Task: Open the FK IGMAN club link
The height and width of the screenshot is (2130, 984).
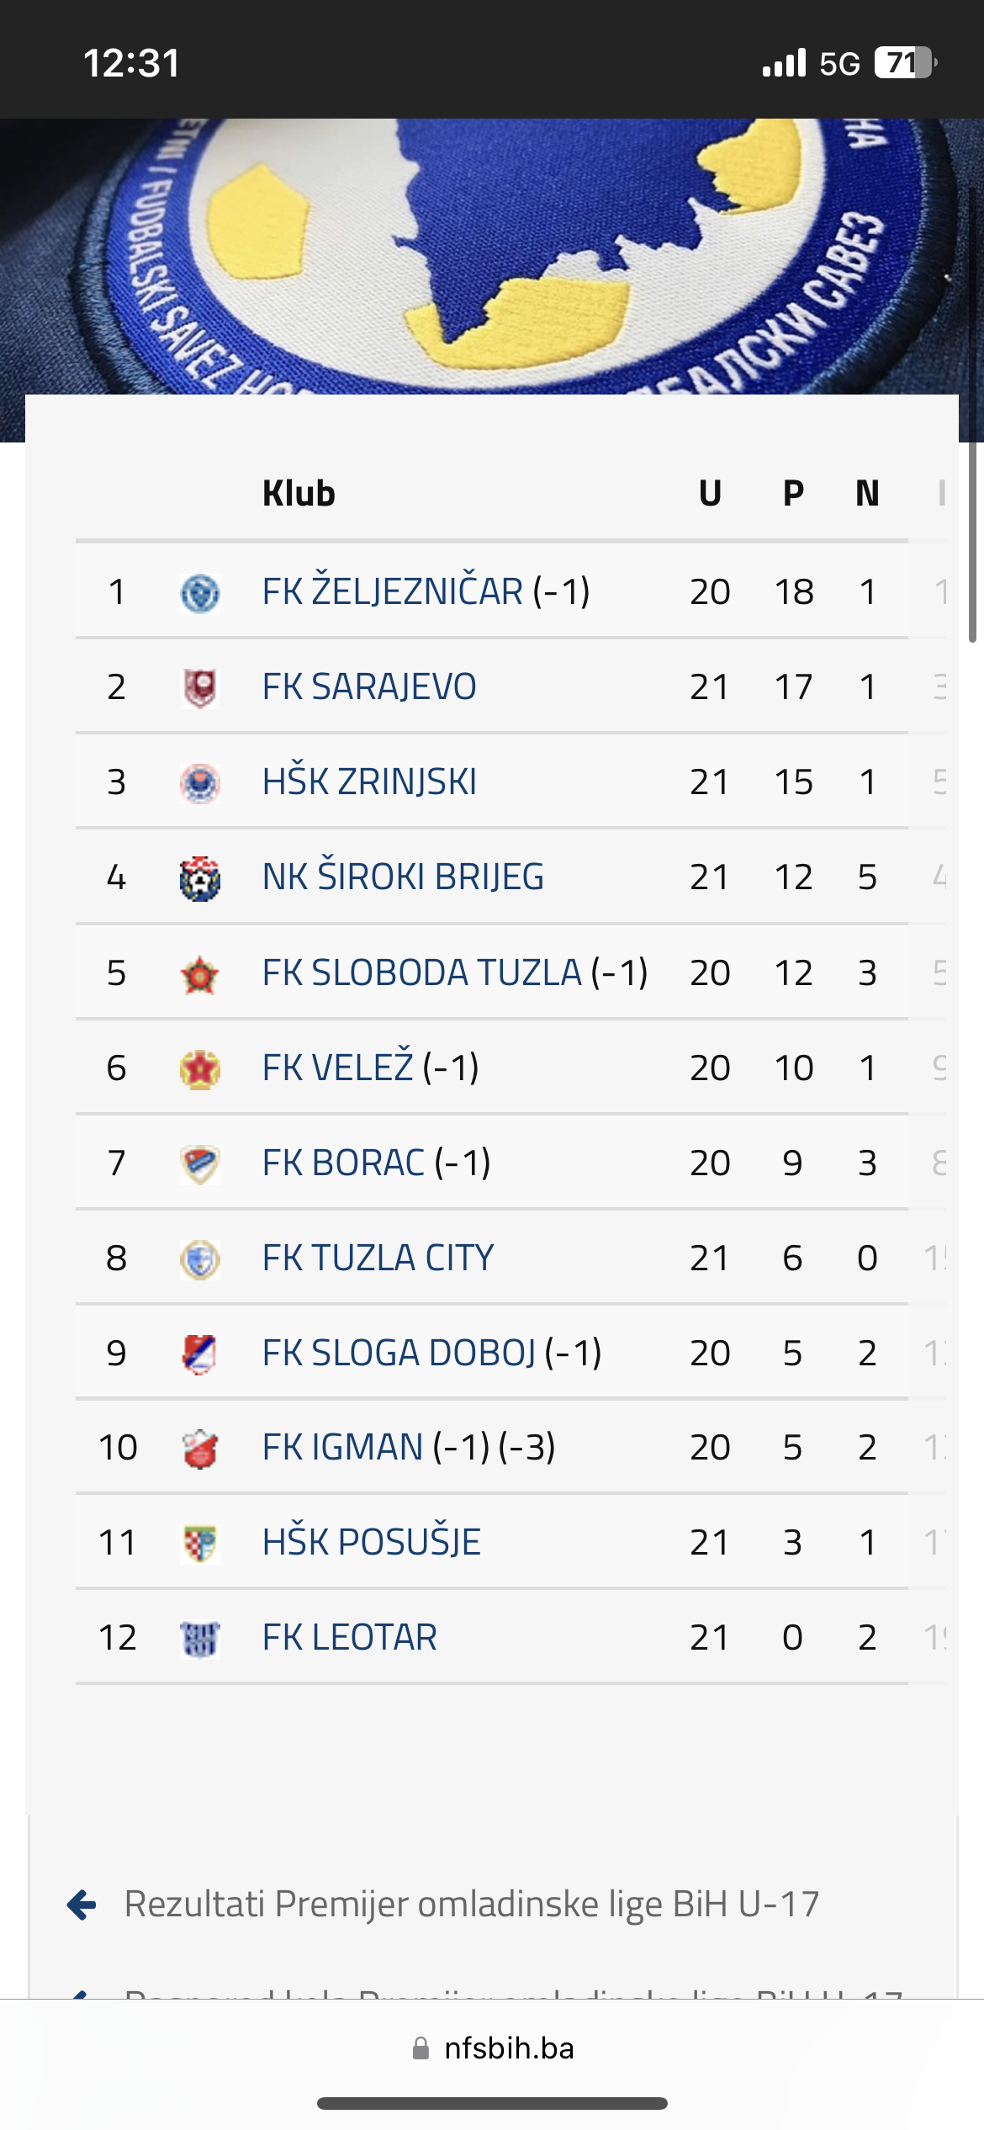Action: point(343,1448)
